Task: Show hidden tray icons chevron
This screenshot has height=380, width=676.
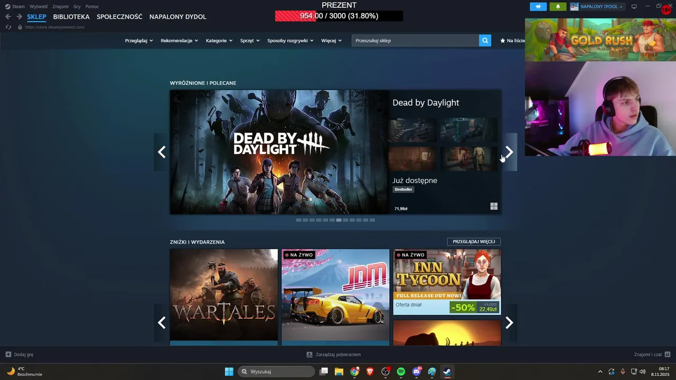Action: click(600, 372)
